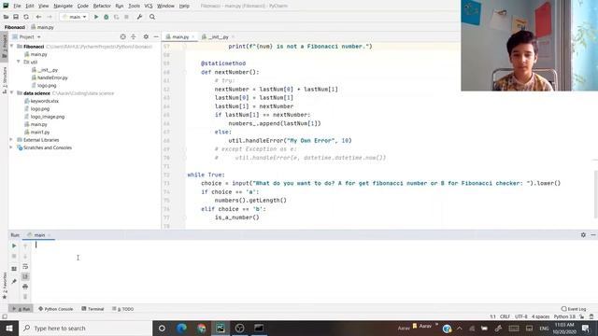This screenshot has height=336, width=598.
Task: Open the File menu
Action: (17, 6)
